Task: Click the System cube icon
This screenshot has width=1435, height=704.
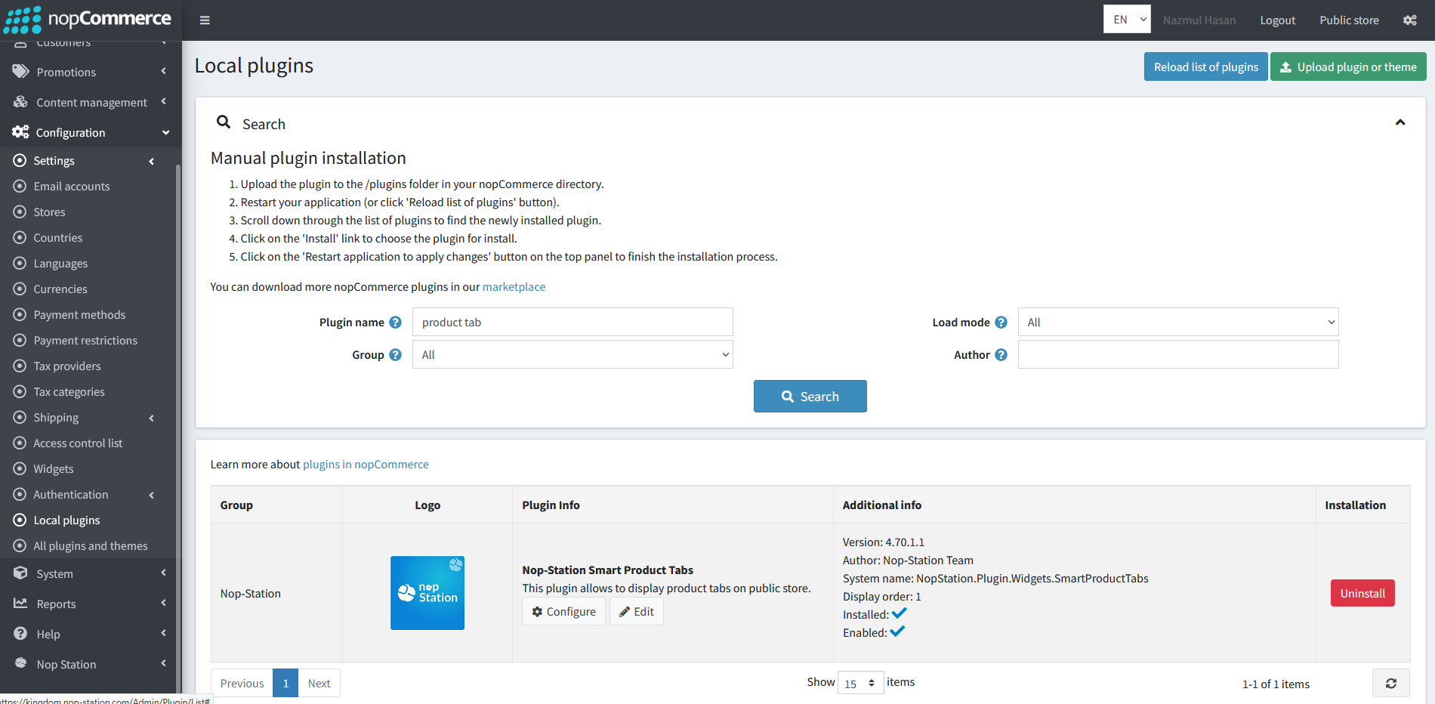Action: click(x=20, y=573)
